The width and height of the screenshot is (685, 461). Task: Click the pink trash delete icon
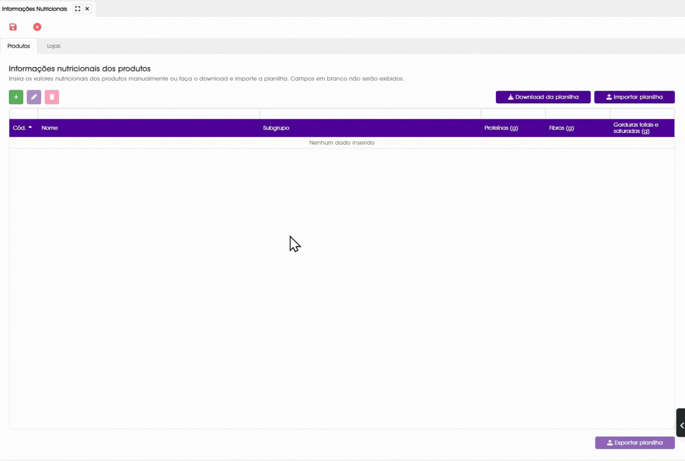coord(52,97)
